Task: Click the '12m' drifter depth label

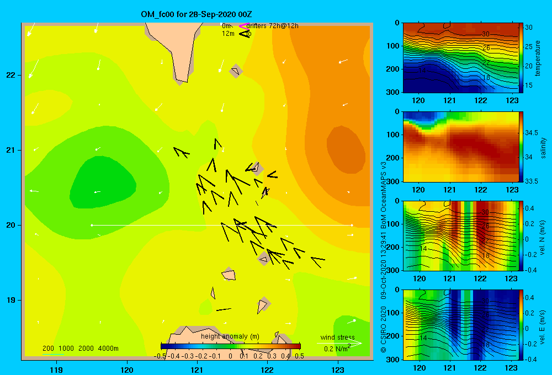Action: coord(228,34)
